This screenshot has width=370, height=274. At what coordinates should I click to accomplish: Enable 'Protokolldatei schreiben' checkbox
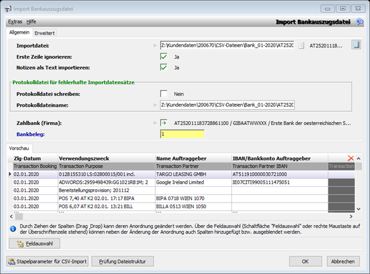[164, 94]
